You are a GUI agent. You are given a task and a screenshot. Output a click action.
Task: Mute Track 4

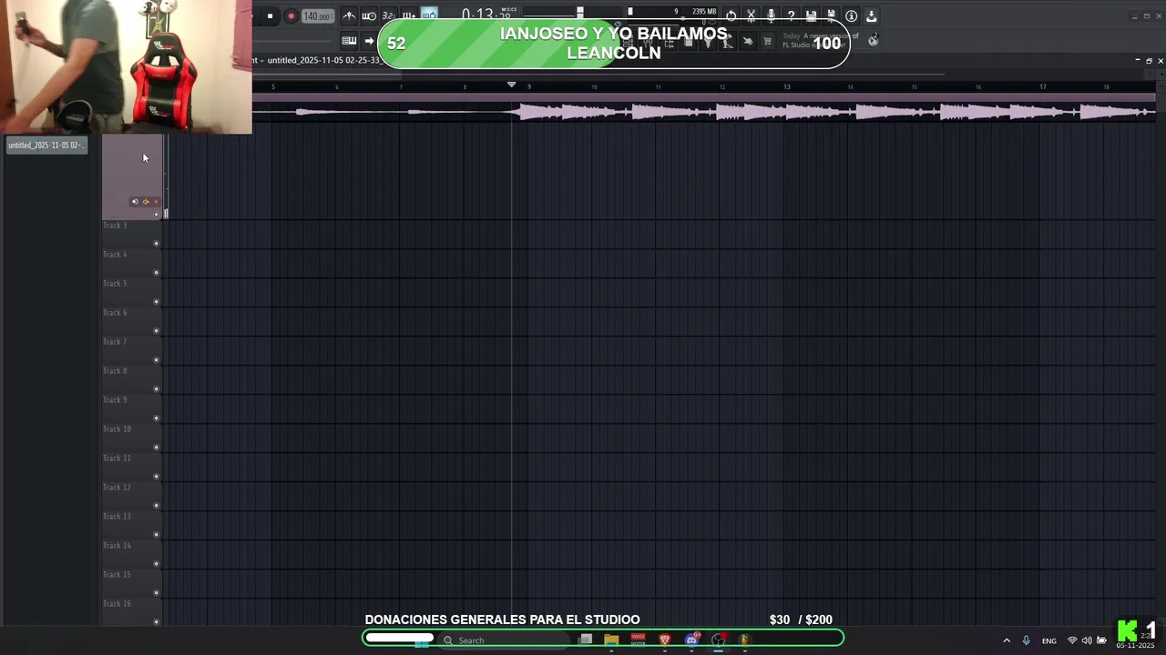(x=156, y=273)
